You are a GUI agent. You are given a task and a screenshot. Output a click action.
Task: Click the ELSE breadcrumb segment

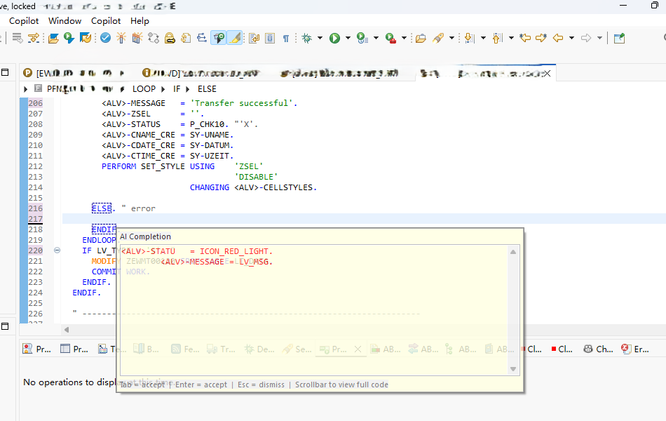(x=207, y=89)
